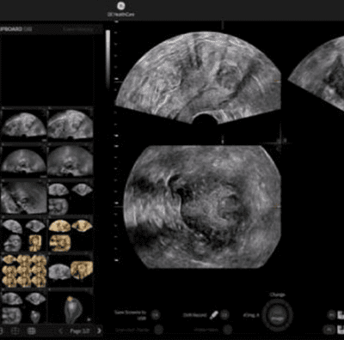Open the thumbnail with gray scan and gold render

[x=71, y=271]
